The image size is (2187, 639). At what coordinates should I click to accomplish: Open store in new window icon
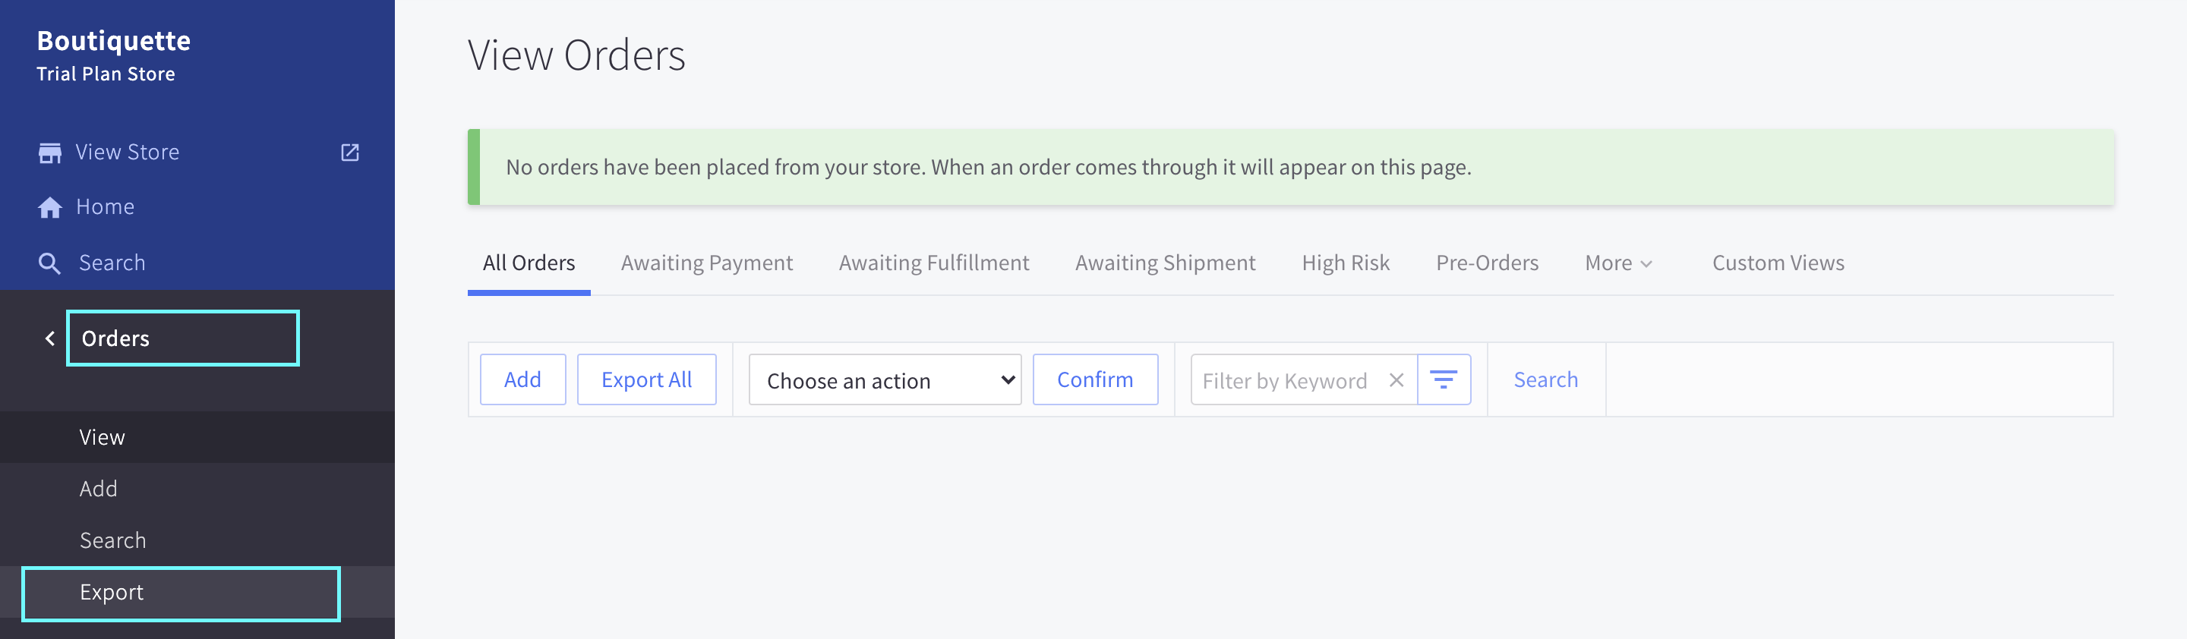pyautogui.click(x=350, y=153)
